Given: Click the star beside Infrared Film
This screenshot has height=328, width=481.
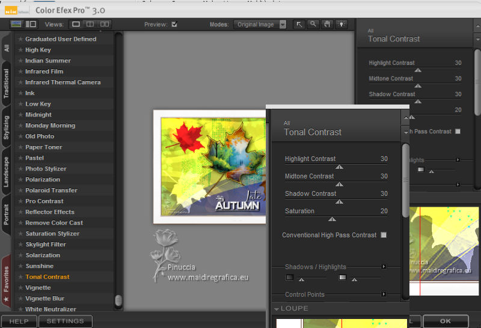Looking at the screenshot, I should point(20,71).
